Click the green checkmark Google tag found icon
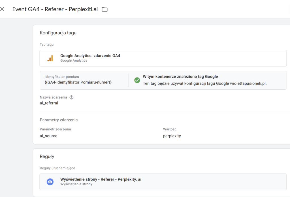 click(137, 80)
